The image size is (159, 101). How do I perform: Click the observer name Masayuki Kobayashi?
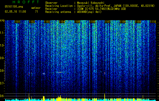(x=91, y=3)
